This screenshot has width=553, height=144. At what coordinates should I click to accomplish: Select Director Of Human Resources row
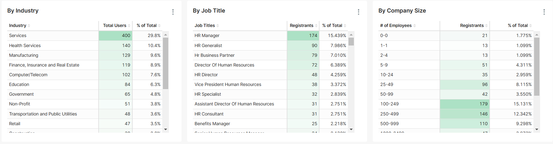tap(271, 65)
